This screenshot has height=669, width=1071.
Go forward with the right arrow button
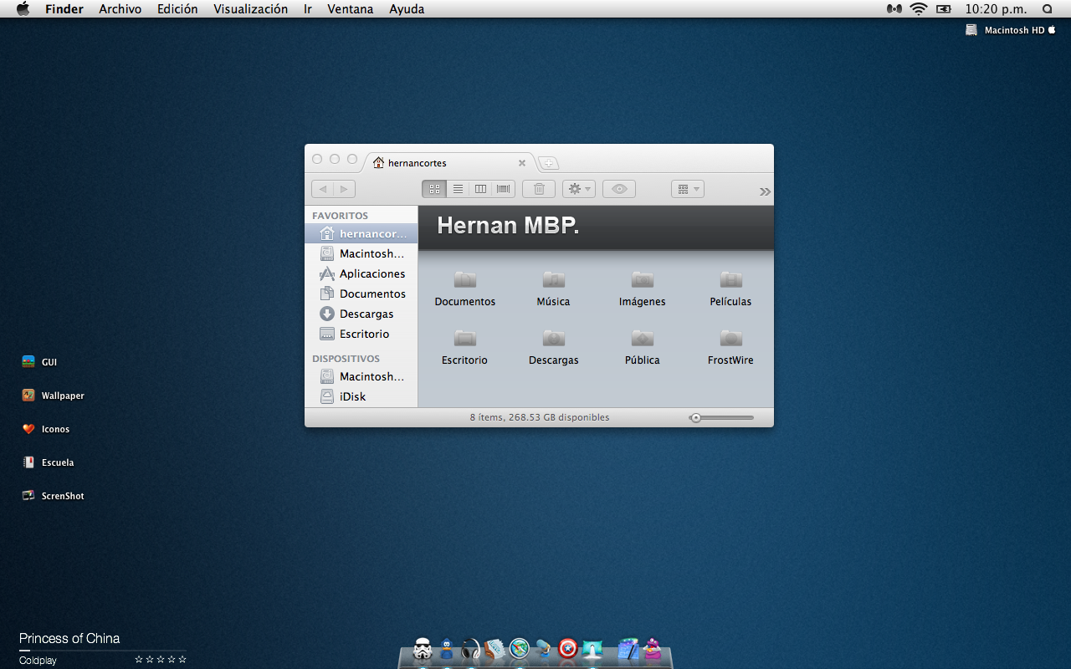pyautogui.click(x=344, y=189)
